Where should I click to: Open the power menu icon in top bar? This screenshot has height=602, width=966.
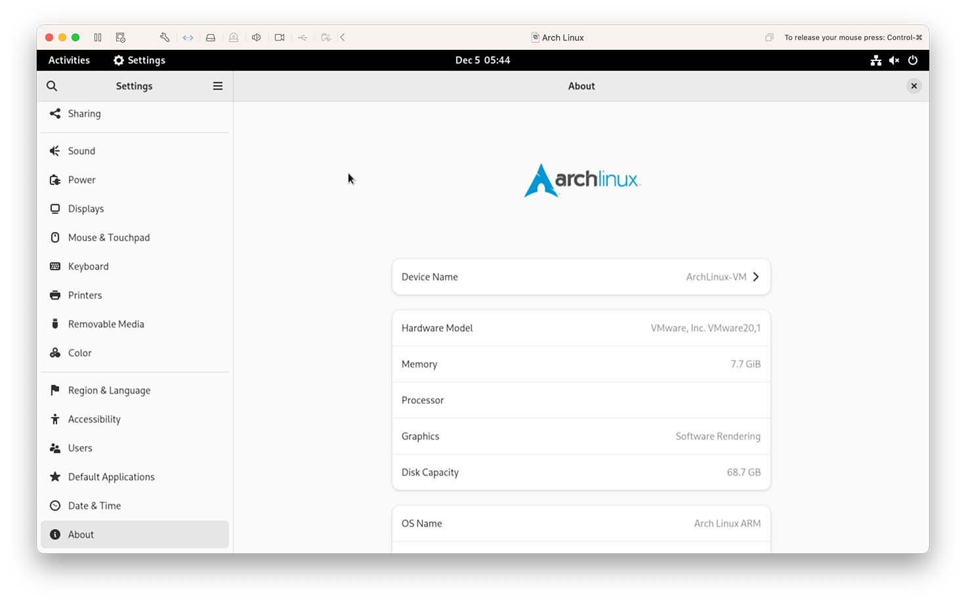[x=913, y=60]
